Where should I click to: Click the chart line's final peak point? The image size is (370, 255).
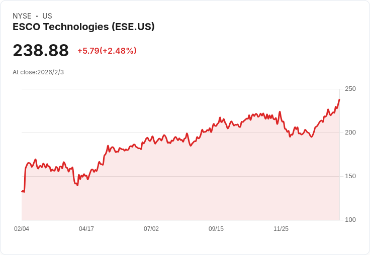tap(339, 99)
